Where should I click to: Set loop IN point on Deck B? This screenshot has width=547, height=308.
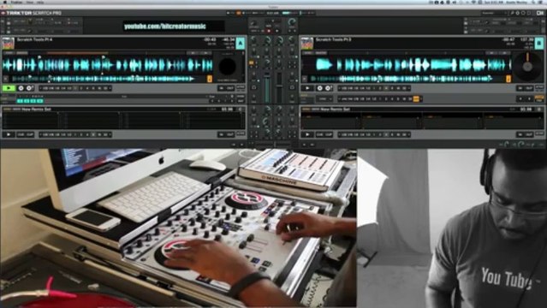click(x=520, y=88)
